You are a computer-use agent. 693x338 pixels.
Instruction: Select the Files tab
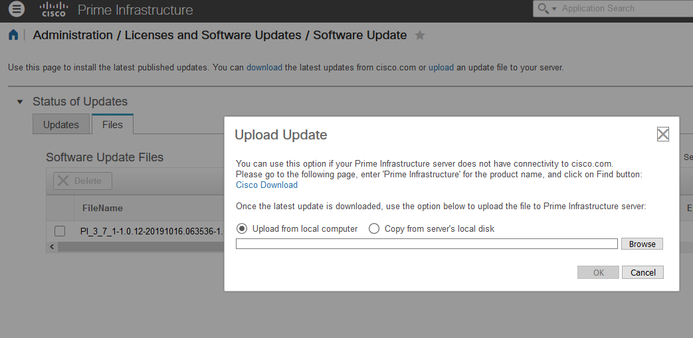pos(112,125)
